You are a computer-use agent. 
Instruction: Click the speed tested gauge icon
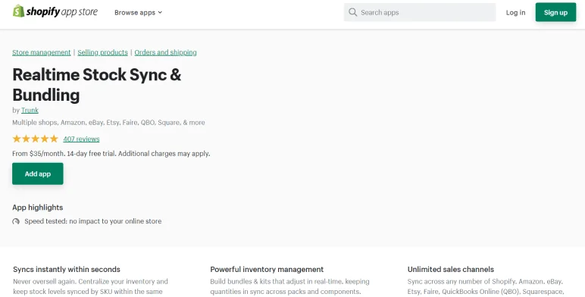(x=16, y=221)
